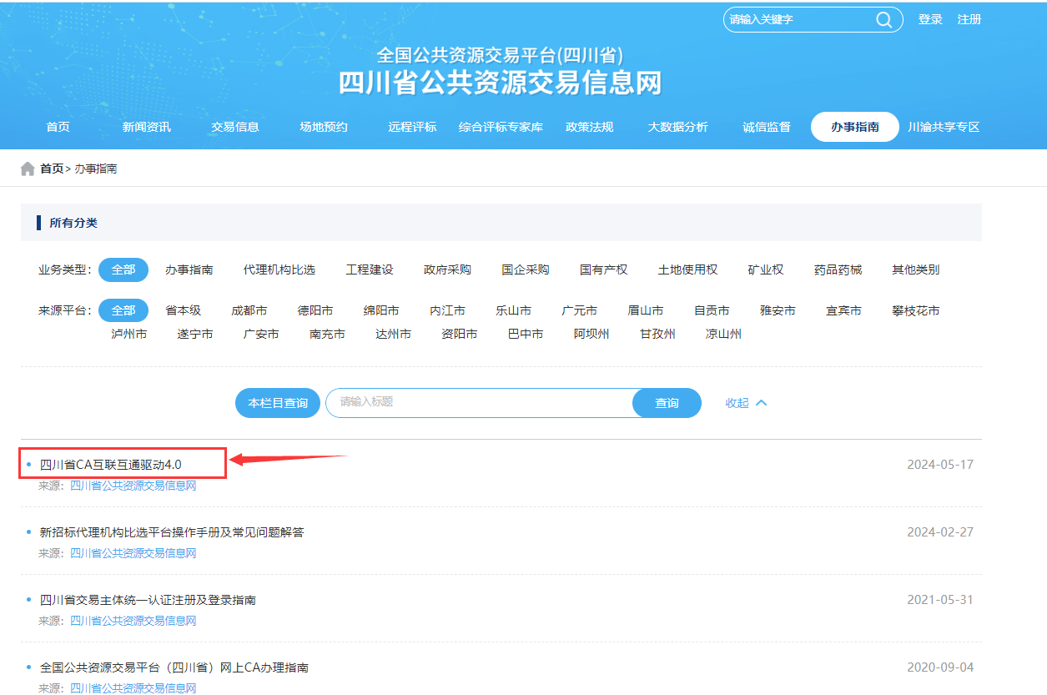
Task: Click the 登录 login link
Action: coord(930,20)
